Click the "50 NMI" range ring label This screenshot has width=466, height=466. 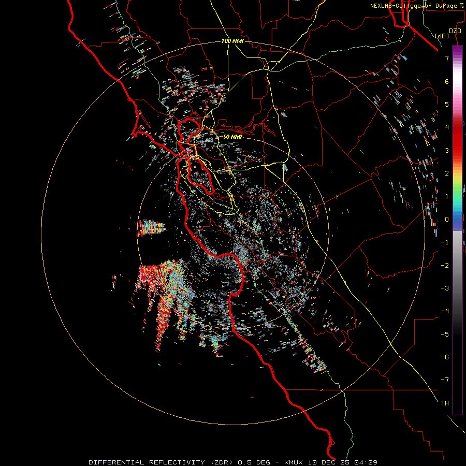[x=232, y=137]
